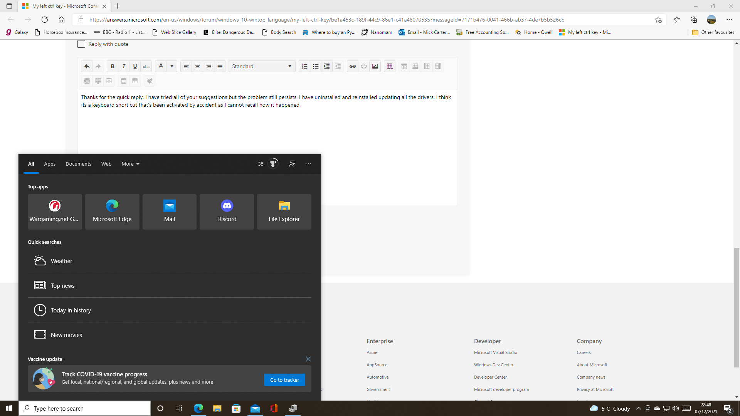Dismiss the Vaccine update card
The height and width of the screenshot is (416, 740).
[x=308, y=359]
